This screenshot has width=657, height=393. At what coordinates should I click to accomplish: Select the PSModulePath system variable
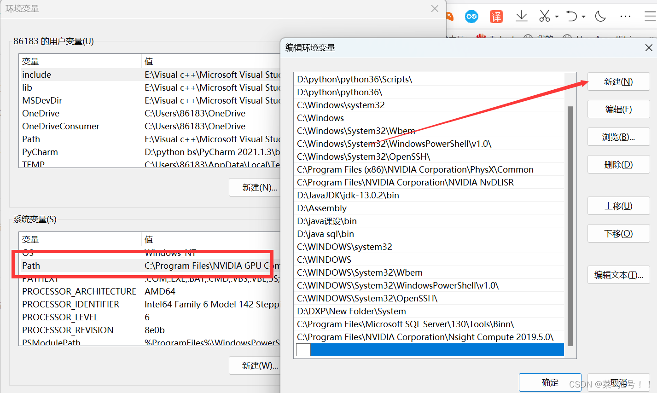coord(150,342)
